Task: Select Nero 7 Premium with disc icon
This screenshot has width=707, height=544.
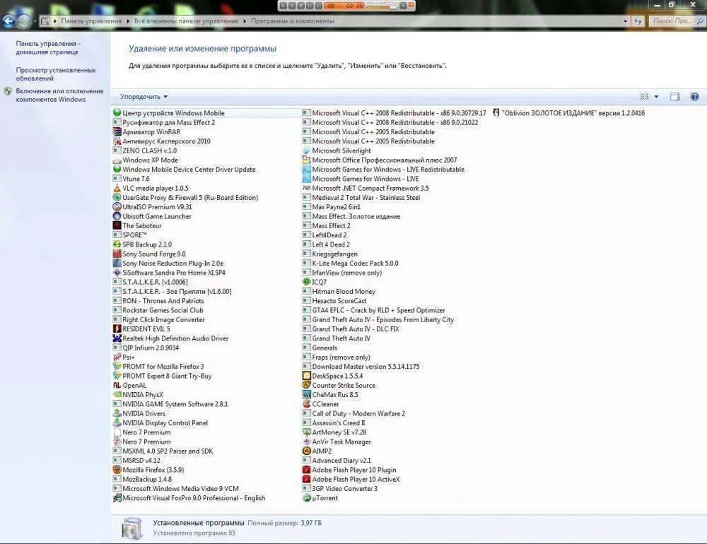Action: [x=141, y=442]
